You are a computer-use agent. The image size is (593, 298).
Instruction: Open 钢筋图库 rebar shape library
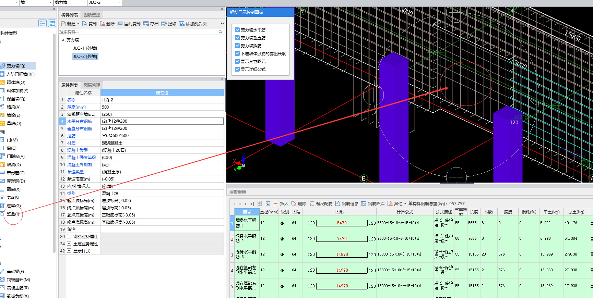(373, 203)
